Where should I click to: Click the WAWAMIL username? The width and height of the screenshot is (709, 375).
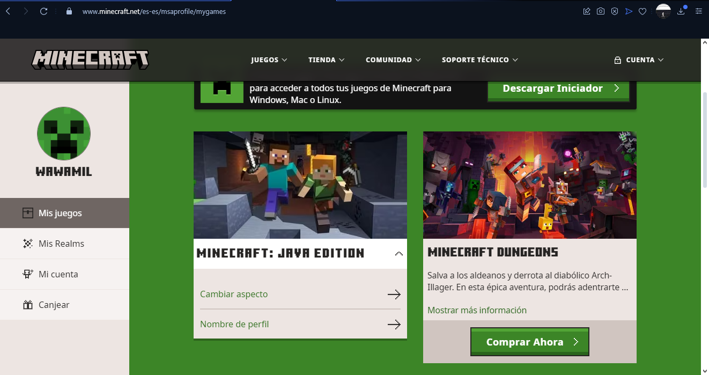(64, 172)
